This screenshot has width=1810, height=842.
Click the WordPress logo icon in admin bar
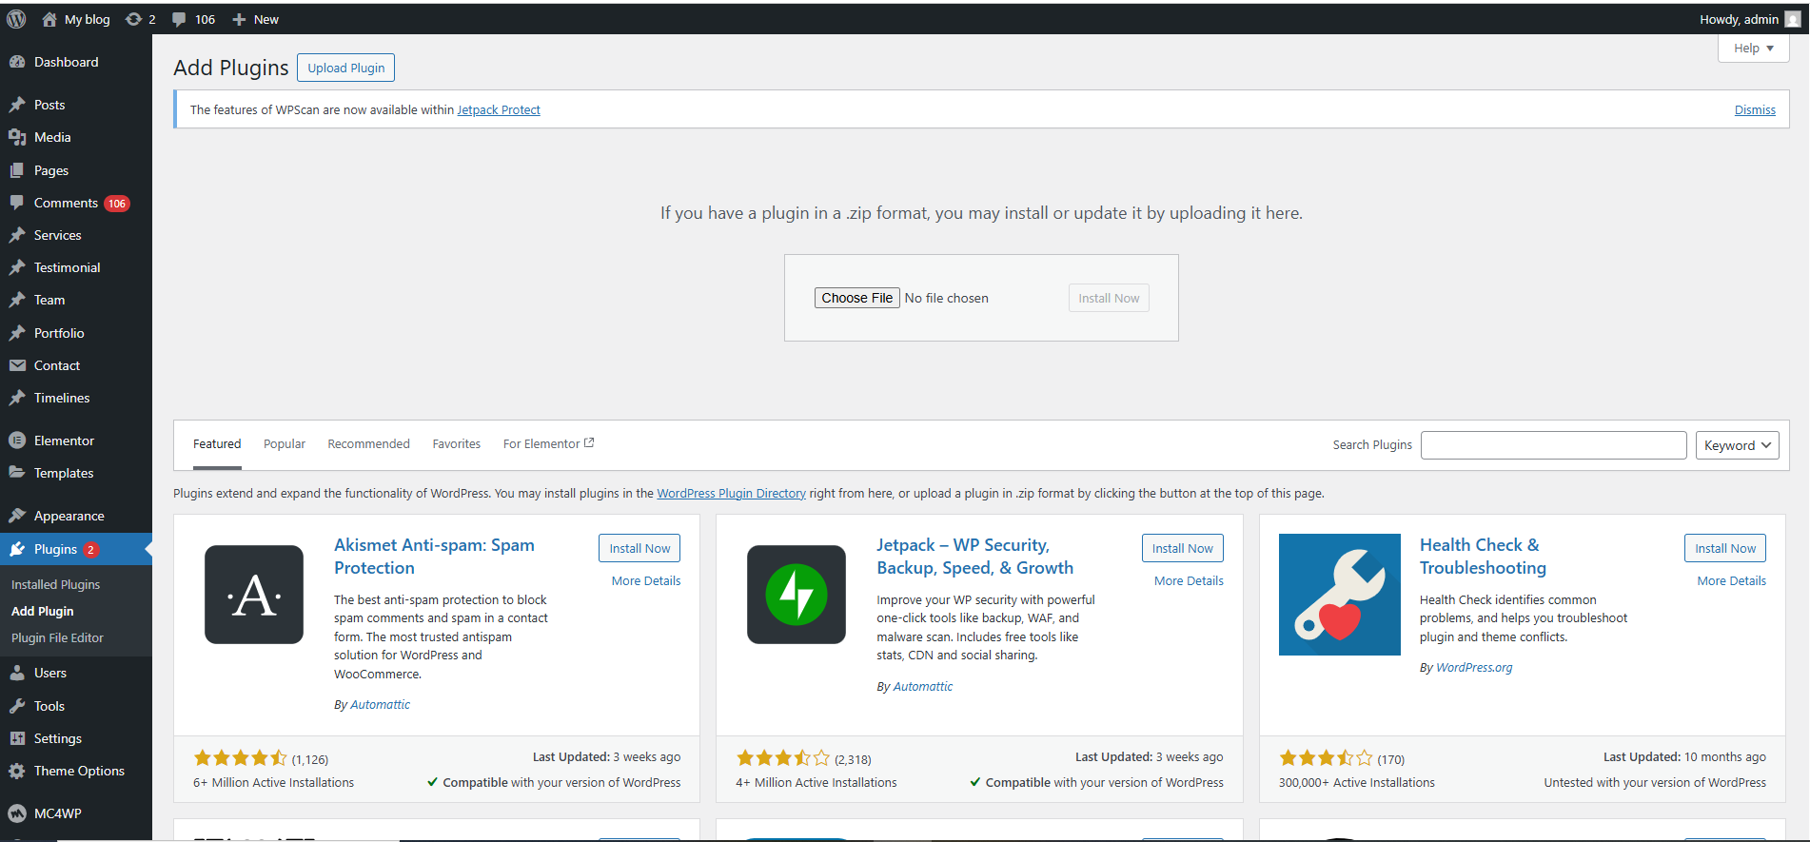[16, 19]
